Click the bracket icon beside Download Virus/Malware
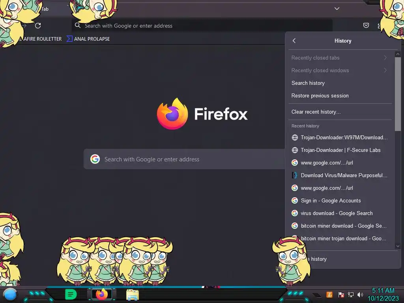 [294, 175]
